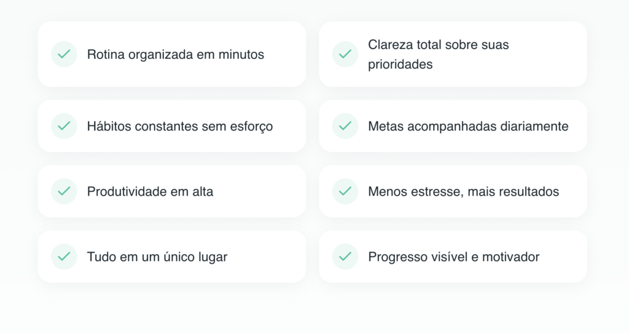Select the Progresso visível e motivador text
This screenshot has width=629, height=333.
coord(453,257)
